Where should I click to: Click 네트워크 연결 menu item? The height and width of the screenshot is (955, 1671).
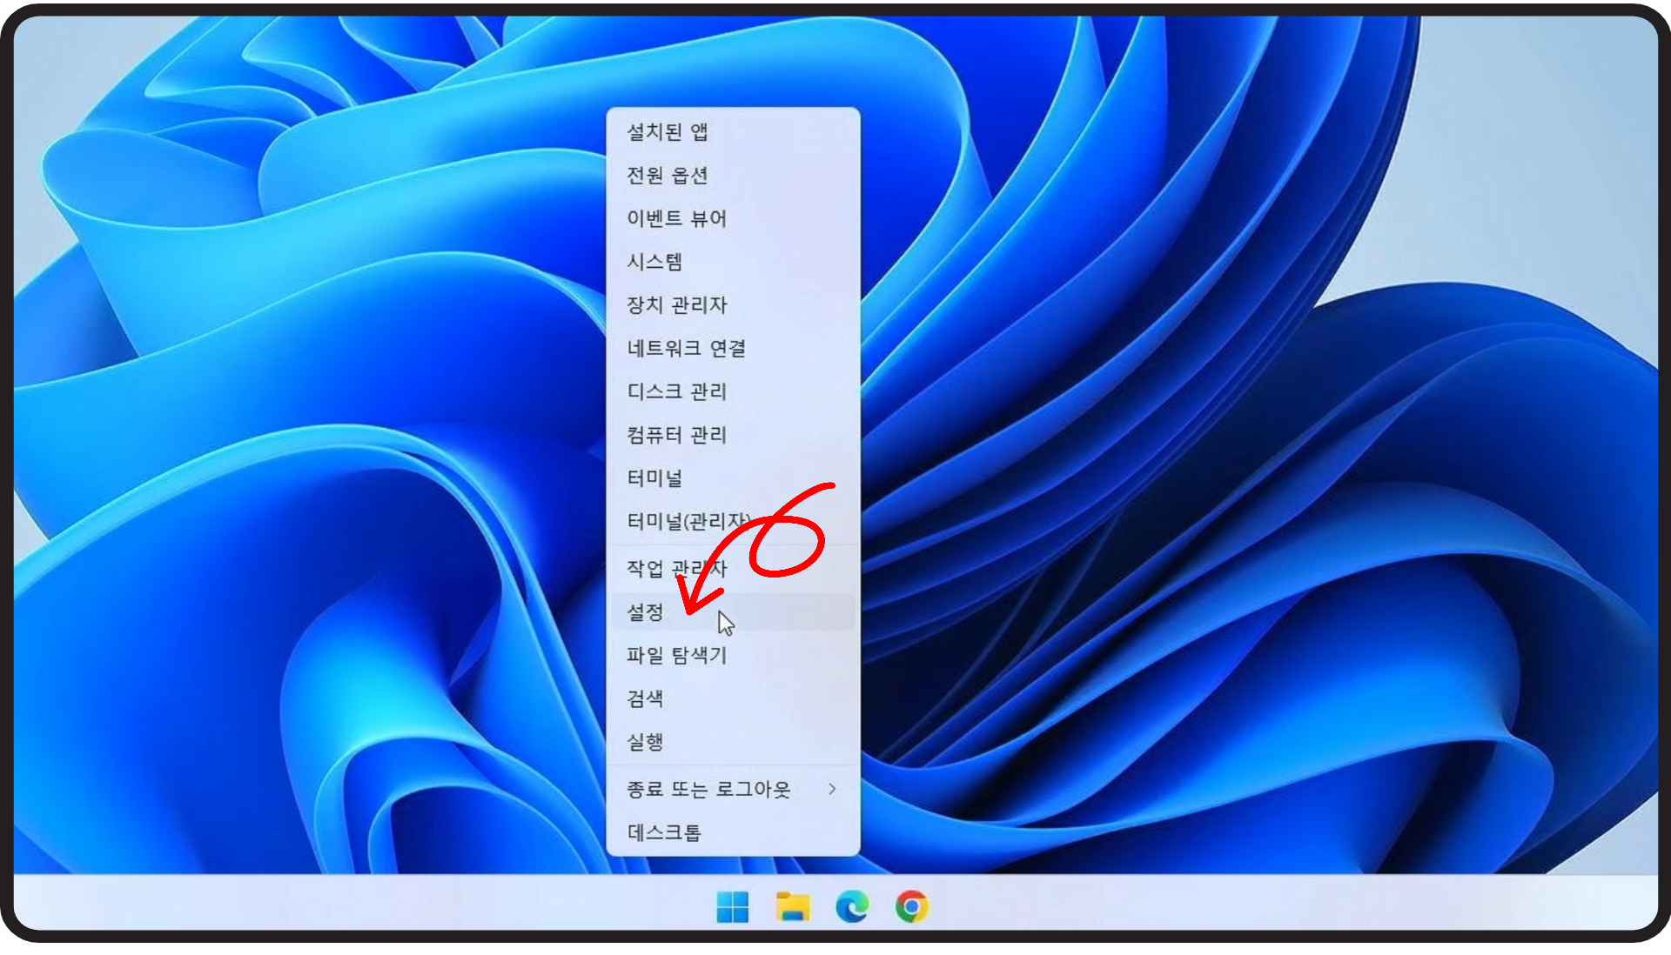coord(686,349)
